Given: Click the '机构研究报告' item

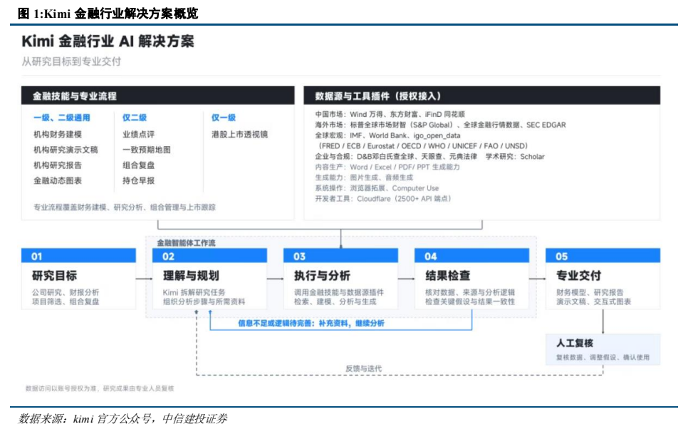Looking at the screenshot, I should tap(58, 165).
